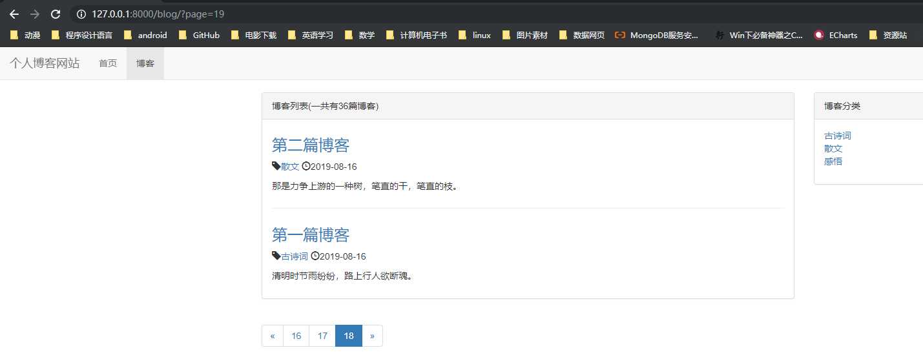
Task: Click the date 2019-08-16 under 第二篇博客
Action: click(x=334, y=167)
